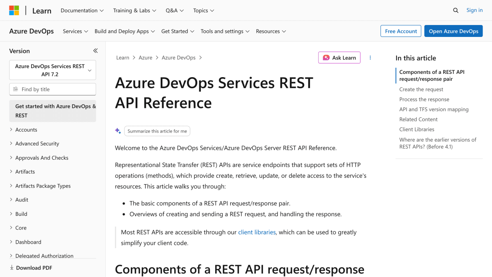492x277 pixels.
Task: Open the Documentation dropdown menu
Action: (82, 11)
